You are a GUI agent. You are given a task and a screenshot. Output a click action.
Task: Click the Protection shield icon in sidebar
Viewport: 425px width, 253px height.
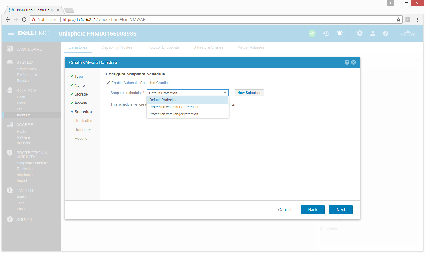pyautogui.click(x=10, y=153)
